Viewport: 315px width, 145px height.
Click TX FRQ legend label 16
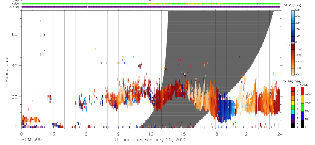[297, 95]
